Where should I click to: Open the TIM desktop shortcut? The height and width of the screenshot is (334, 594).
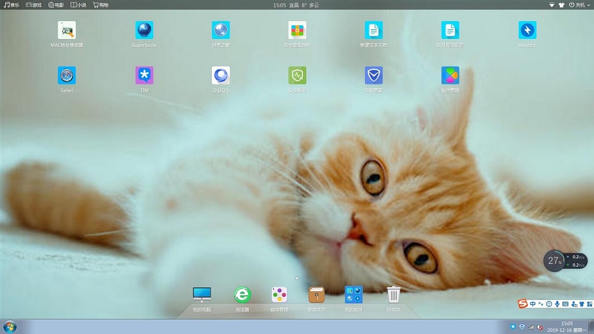[x=144, y=75]
